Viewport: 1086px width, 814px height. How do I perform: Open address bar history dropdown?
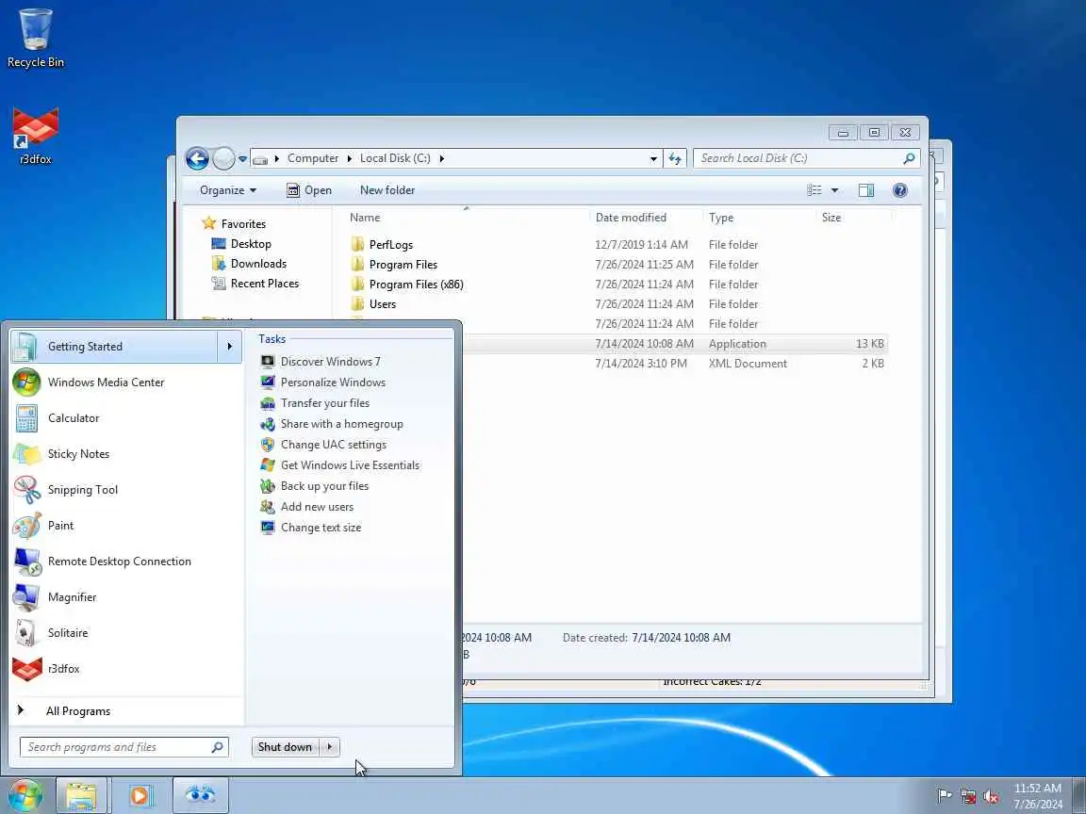point(653,158)
